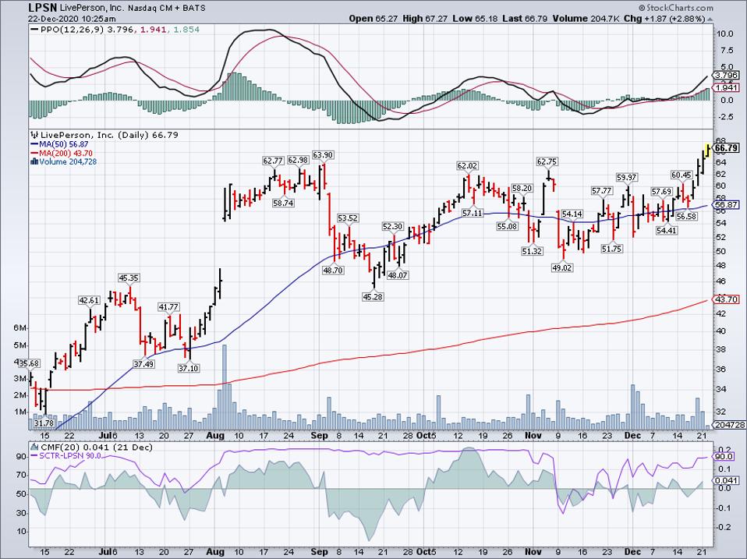Click the Open 65.27 value in the header
The height and width of the screenshot is (559, 747).
click(x=374, y=19)
